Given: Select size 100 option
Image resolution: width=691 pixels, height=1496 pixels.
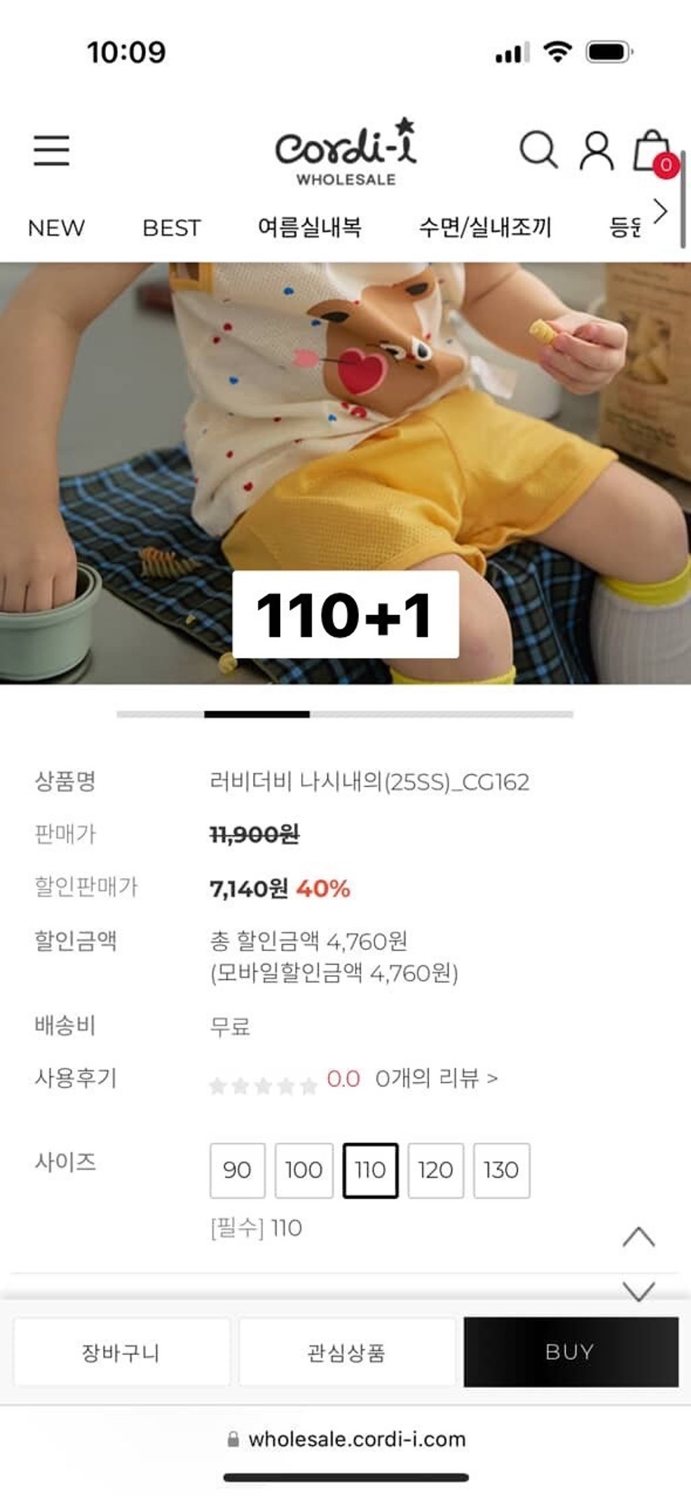Looking at the screenshot, I should (x=304, y=1170).
